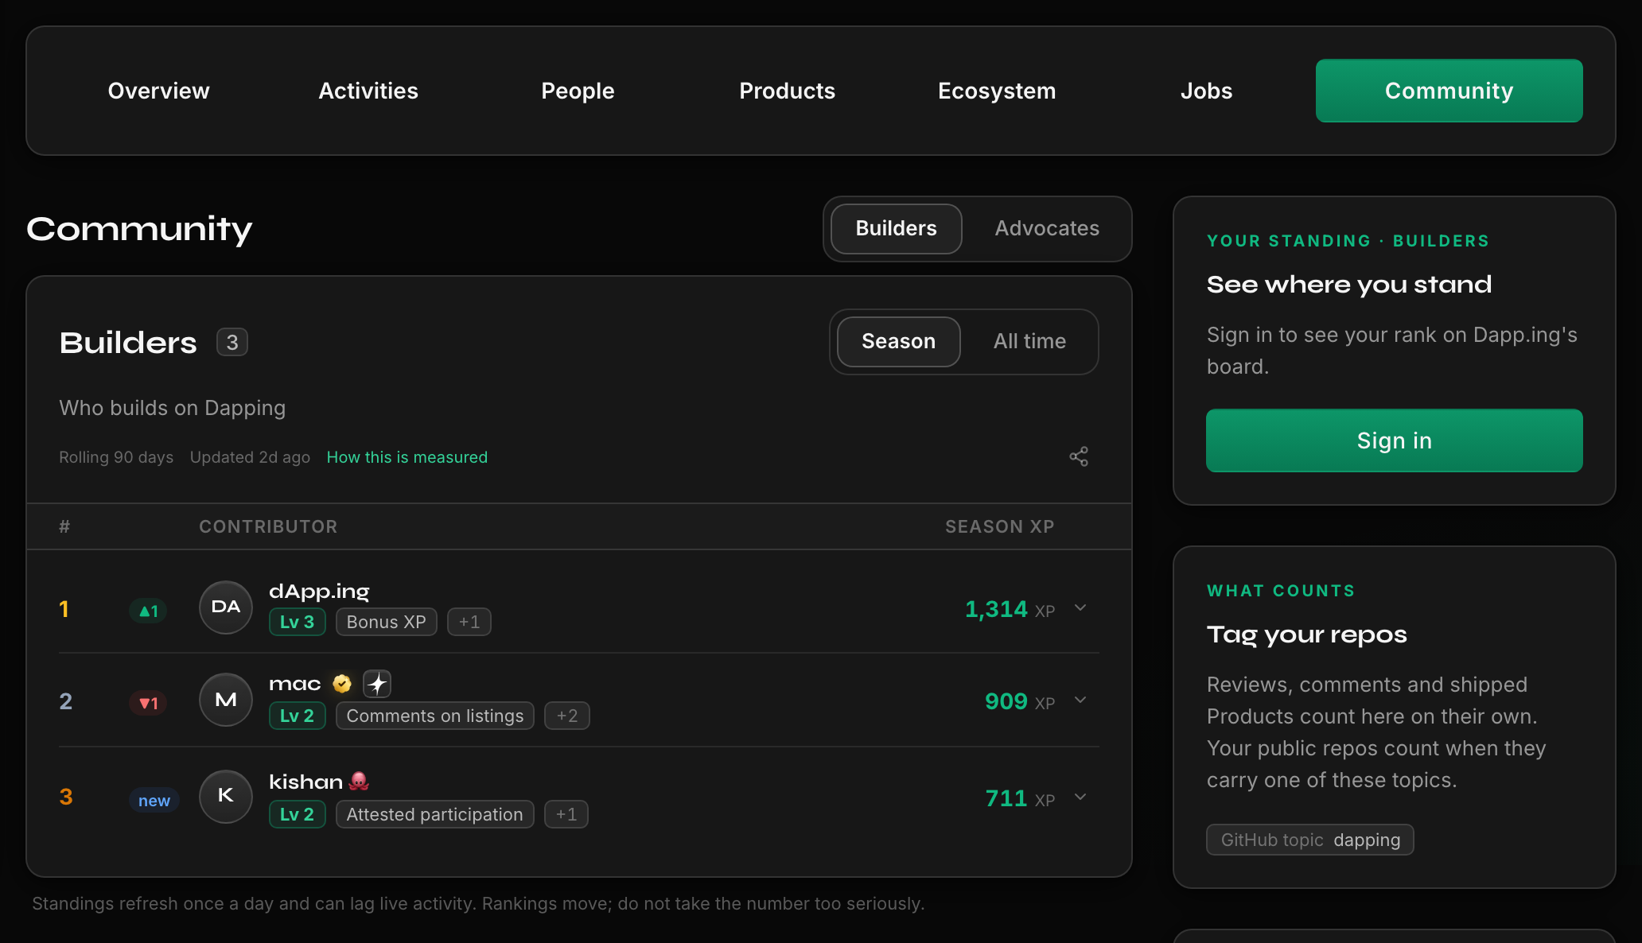Expand mac's row details chevron

[x=1080, y=700]
